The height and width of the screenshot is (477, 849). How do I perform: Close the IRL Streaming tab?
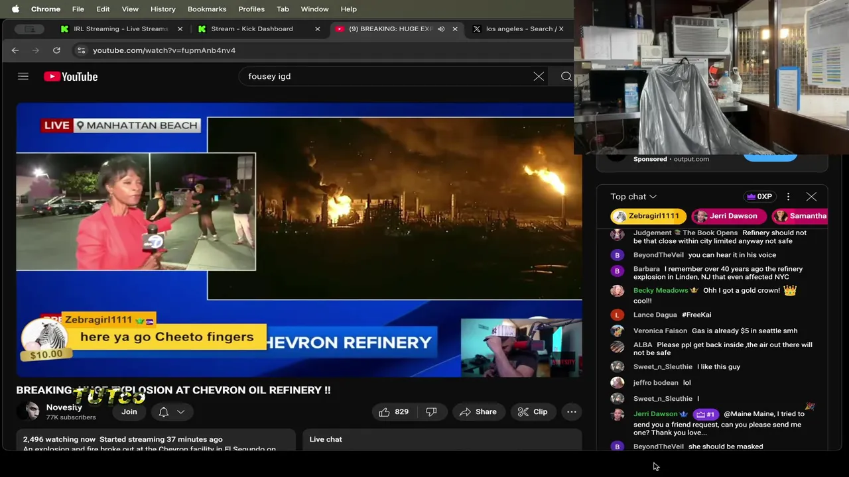pyautogui.click(x=180, y=29)
